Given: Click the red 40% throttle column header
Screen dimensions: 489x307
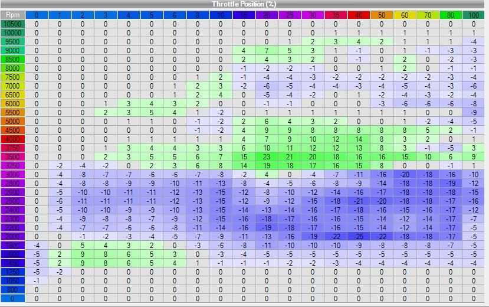Looking at the screenshot, I should pyautogui.click(x=358, y=14).
